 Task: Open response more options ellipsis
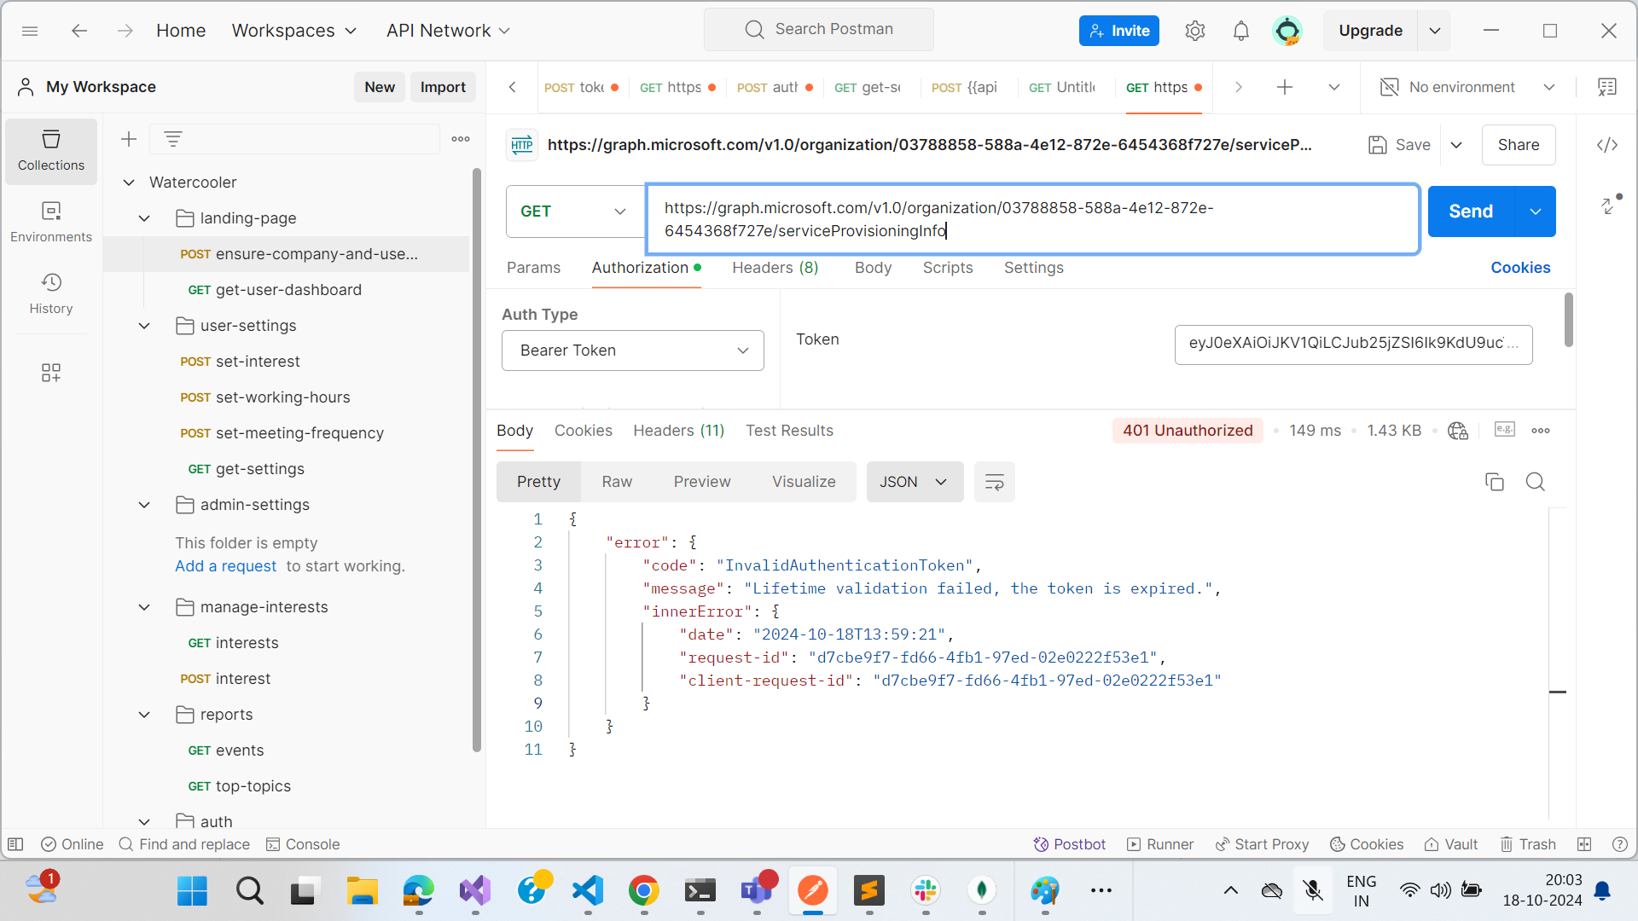[1541, 431]
